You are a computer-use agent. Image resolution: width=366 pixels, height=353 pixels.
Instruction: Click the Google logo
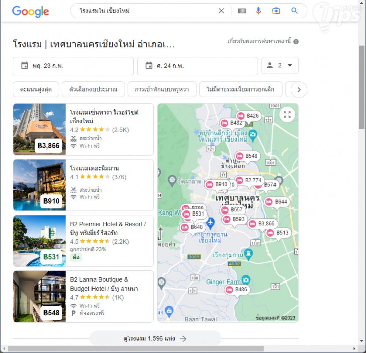(30, 11)
